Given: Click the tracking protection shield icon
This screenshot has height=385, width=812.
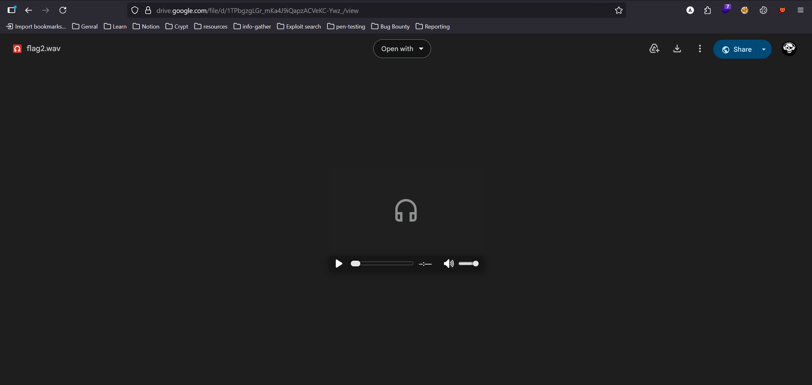Looking at the screenshot, I should click(135, 10).
